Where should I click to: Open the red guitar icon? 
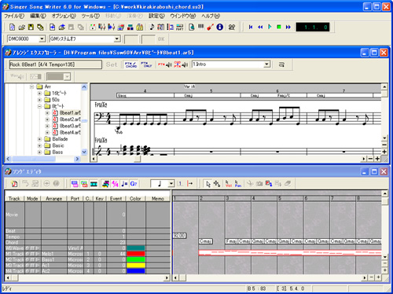click(x=210, y=27)
